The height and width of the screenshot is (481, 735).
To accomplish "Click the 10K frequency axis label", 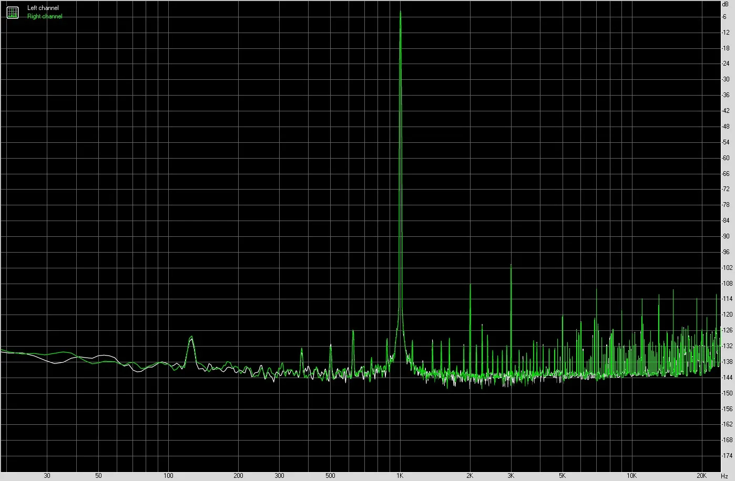I will point(632,476).
